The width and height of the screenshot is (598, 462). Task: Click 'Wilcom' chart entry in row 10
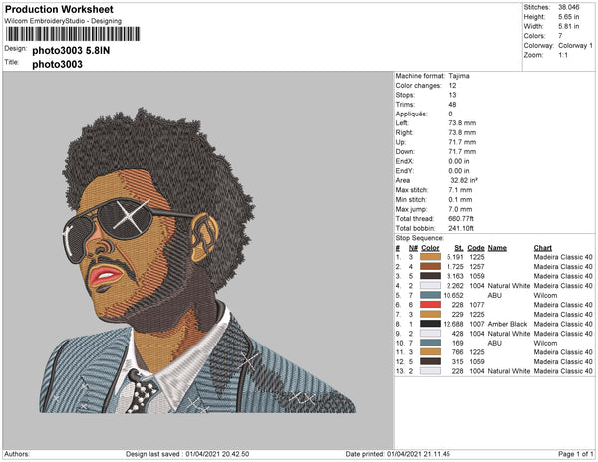pos(545,343)
